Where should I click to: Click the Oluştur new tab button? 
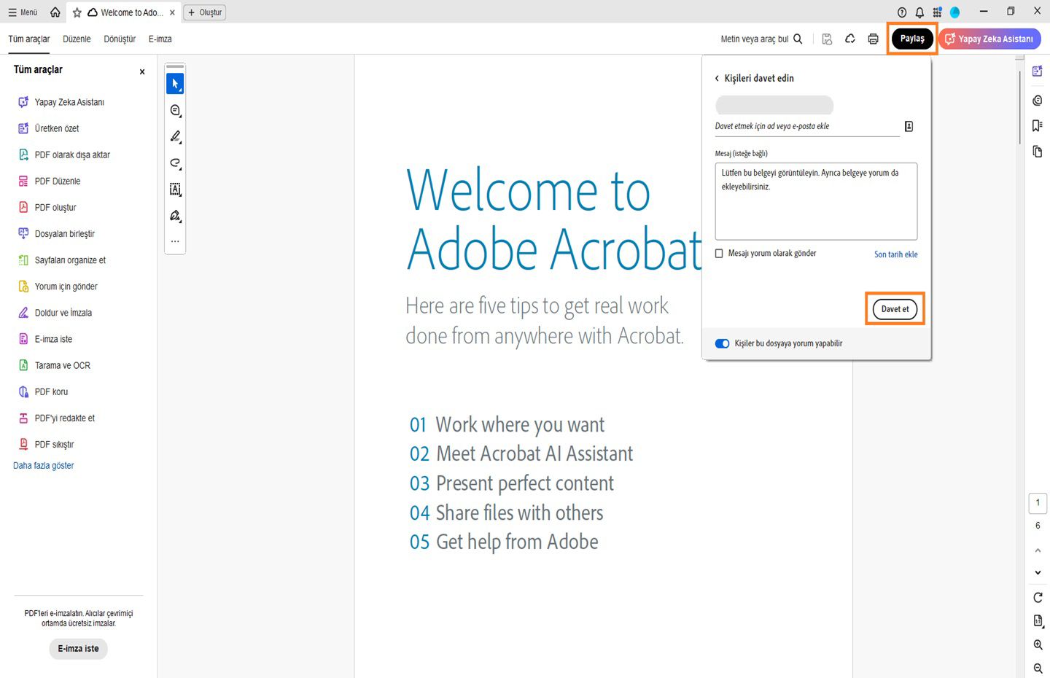click(205, 12)
